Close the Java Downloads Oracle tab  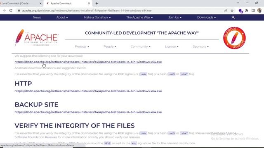click(40, 3)
